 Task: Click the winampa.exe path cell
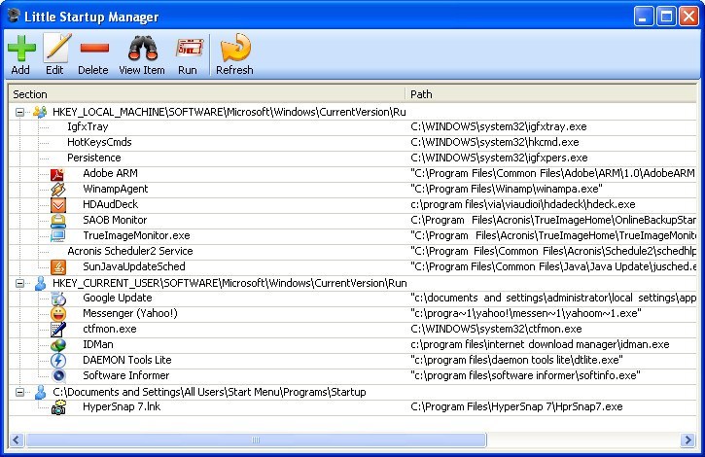507,189
